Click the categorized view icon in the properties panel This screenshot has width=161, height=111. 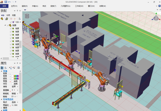2,68
